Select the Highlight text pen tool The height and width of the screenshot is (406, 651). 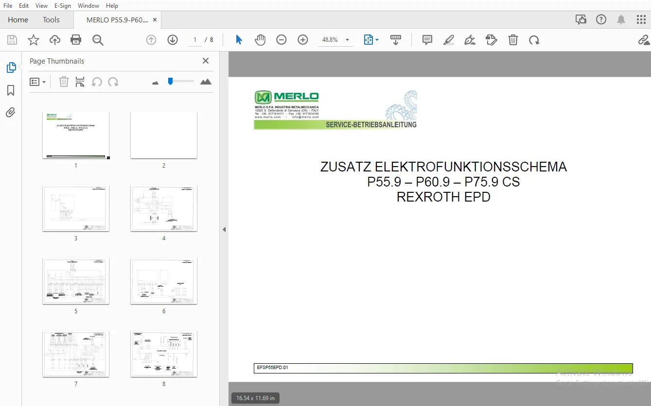pyautogui.click(x=449, y=40)
